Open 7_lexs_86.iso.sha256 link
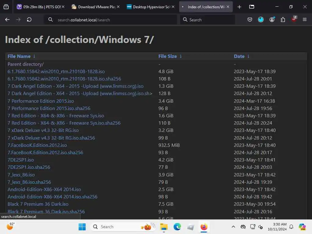Image resolution: width=312 pixels, height=234 pixels. tap(29, 182)
